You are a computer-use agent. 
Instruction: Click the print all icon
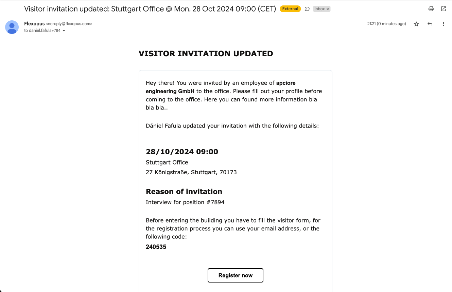[431, 9]
